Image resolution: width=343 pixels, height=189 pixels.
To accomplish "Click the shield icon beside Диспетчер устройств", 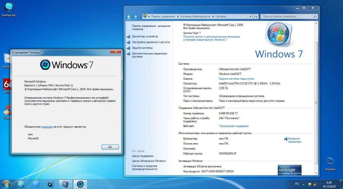I will point(128,37).
